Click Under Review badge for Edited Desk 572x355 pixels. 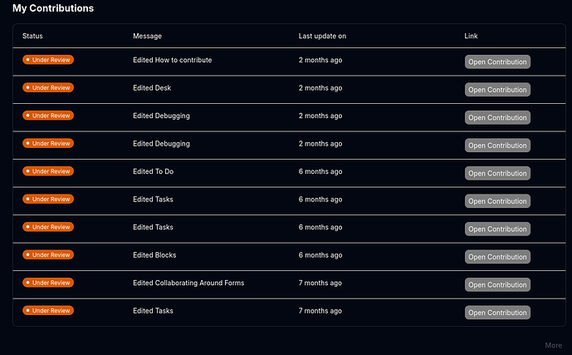pyautogui.click(x=48, y=87)
